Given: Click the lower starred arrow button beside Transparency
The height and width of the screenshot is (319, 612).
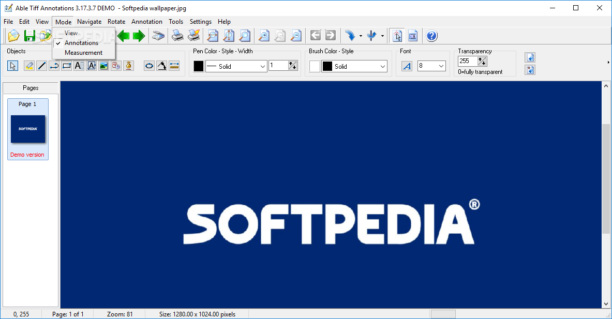Looking at the screenshot, I should [x=530, y=70].
